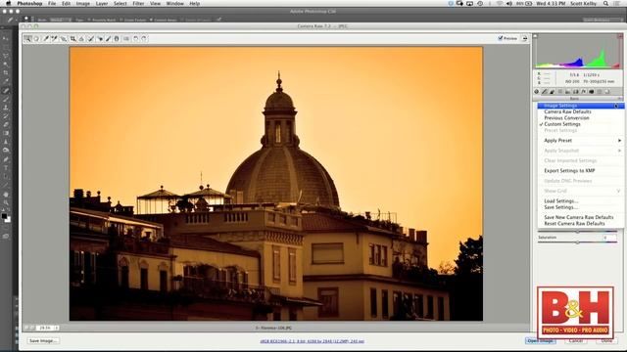Select the Spot Removal tool
The height and width of the screenshot is (352, 627).
[91, 39]
